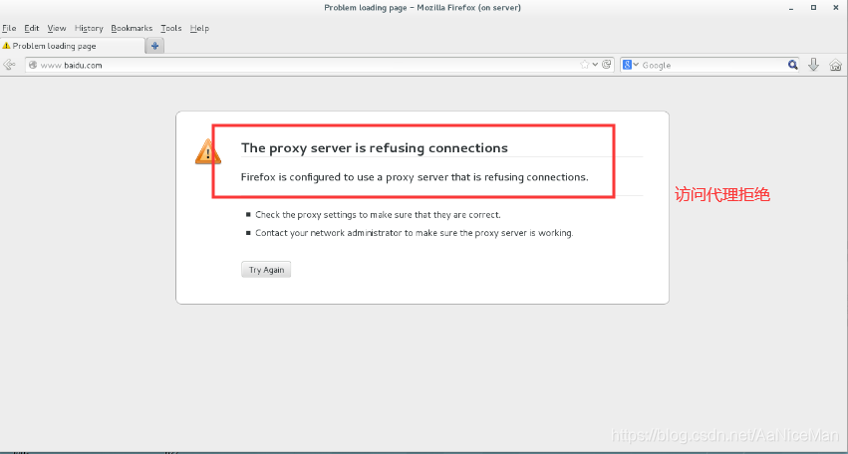Open the View menu
Viewport: 848px width, 454px height.
(56, 28)
